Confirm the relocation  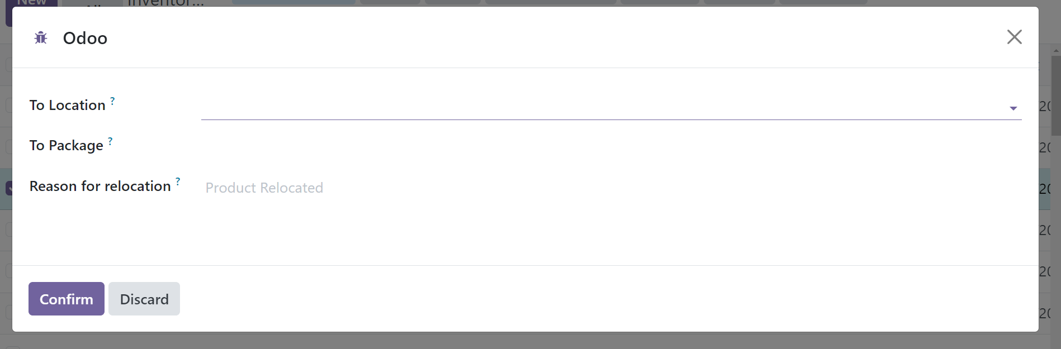67,299
